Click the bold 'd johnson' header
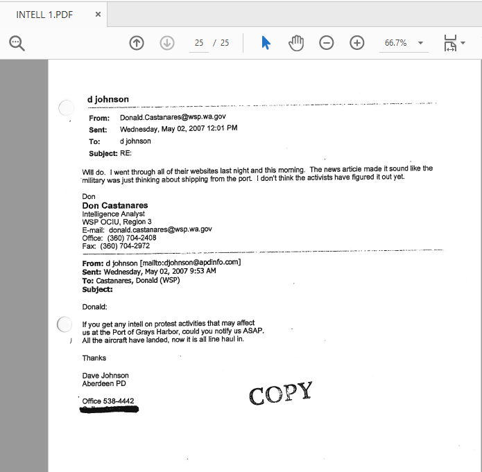The height and width of the screenshot is (472, 482). click(107, 99)
